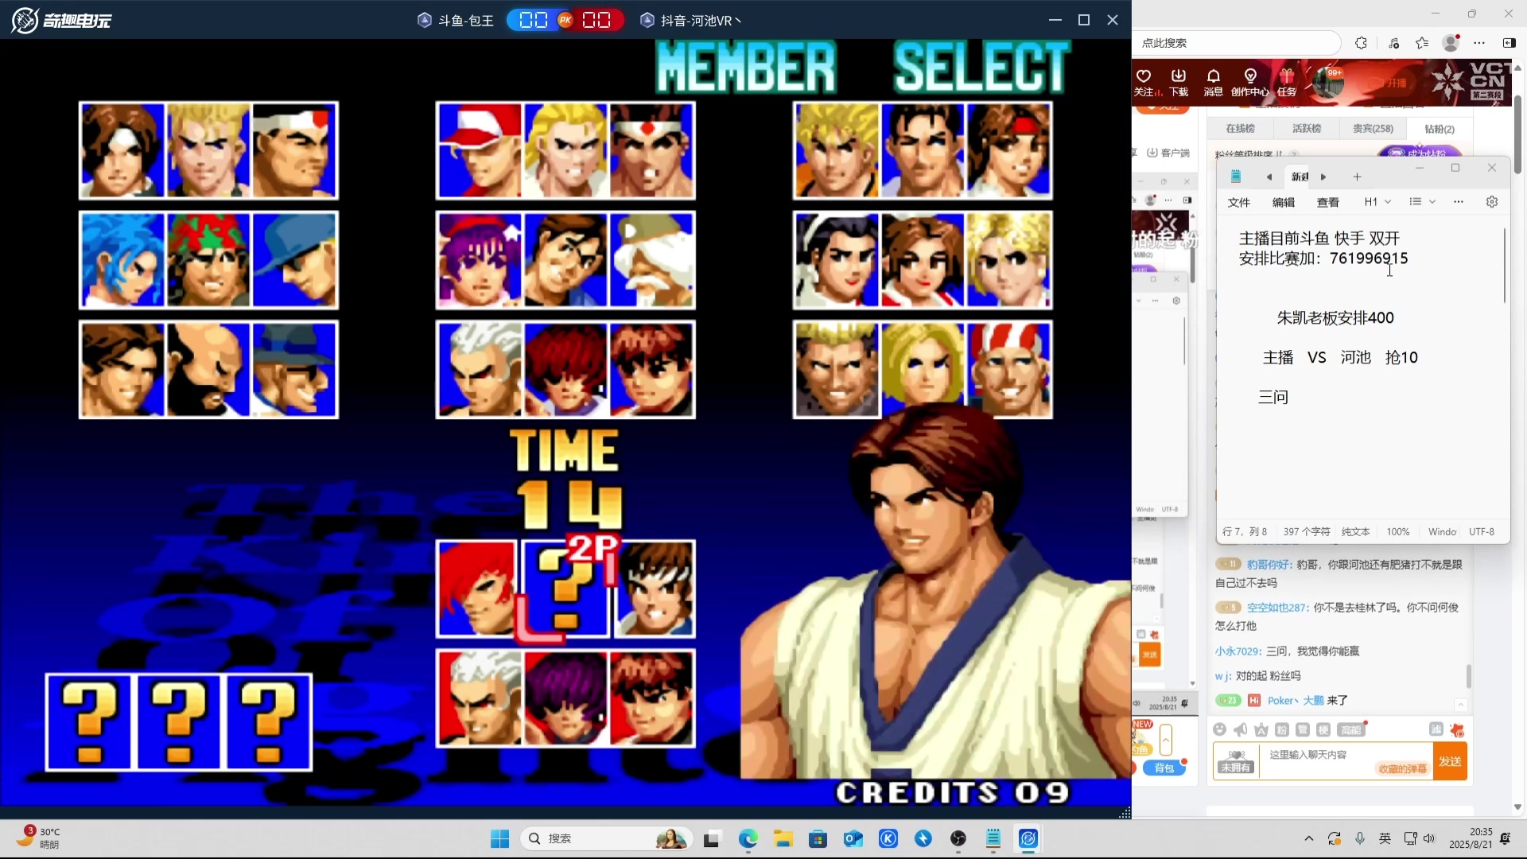The height and width of the screenshot is (859, 1527).
Task: Click the 客户端 download link
Action: 1168,153
